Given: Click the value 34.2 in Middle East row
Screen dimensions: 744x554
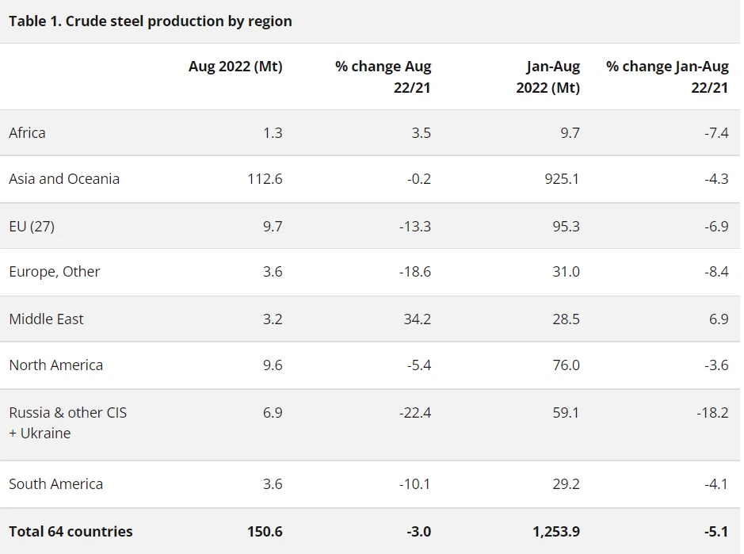Looking at the screenshot, I should coord(418,319).
